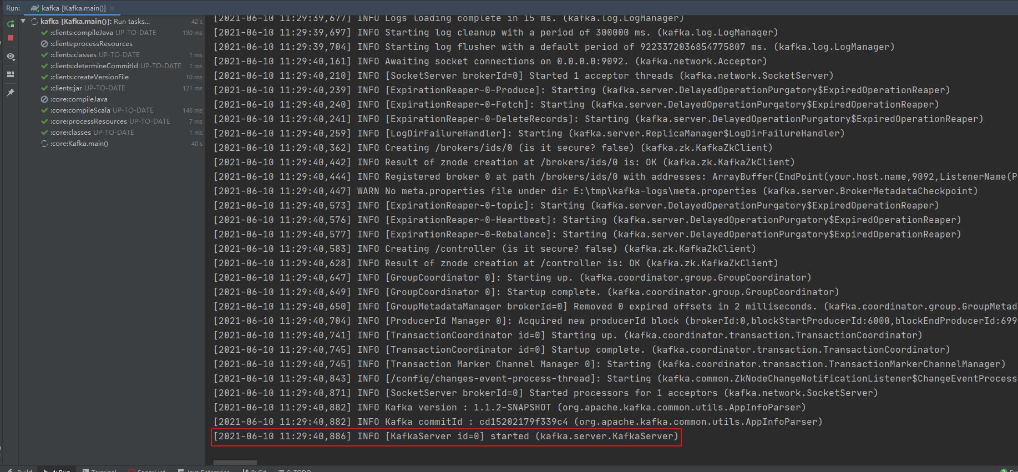This screenshot has height=472, width=1018.
Task: Click '[LogDirFailureHandler]: Starting' log line
Action: [x=529, y=134]
